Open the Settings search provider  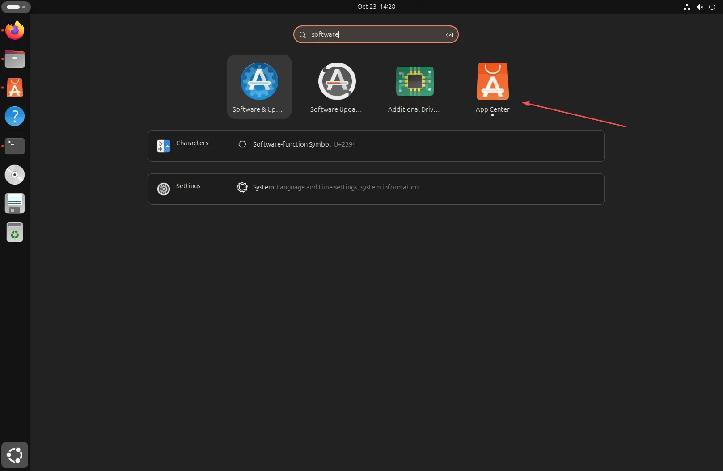[180, 189]
